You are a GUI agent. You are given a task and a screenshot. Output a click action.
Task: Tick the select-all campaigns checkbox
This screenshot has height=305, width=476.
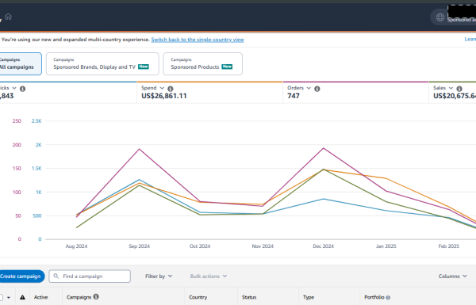2,297
